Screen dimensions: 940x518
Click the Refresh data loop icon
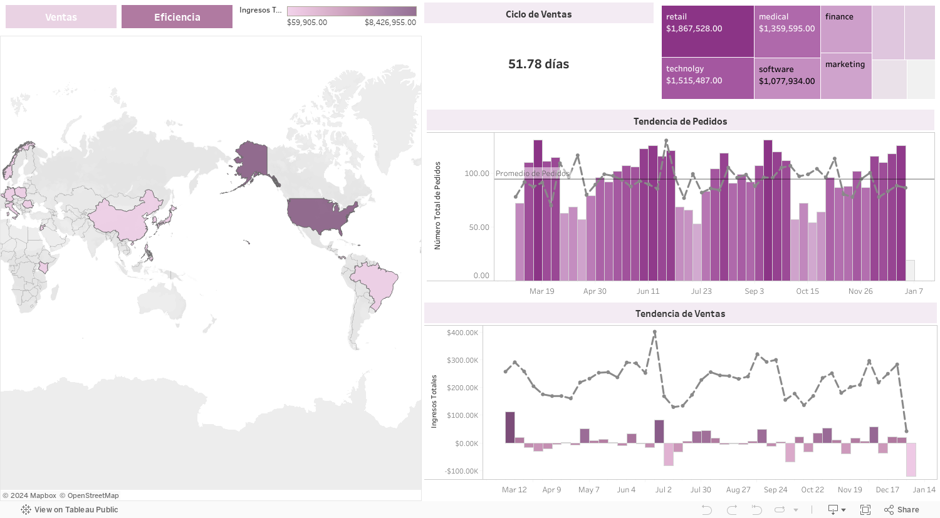[x=780, y=510]
